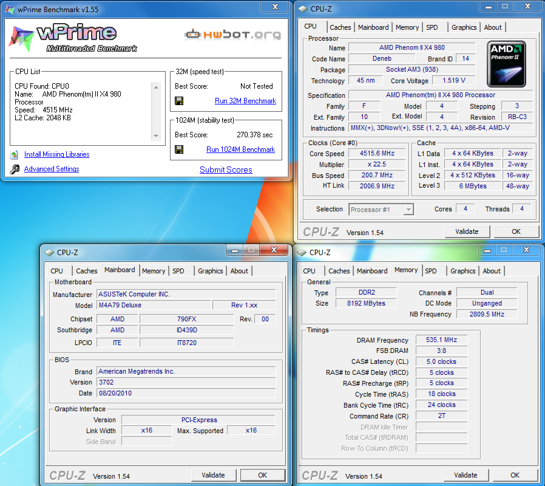Close the top-right CPU-Z window
This screenshot has width=545, height=486.
[x=527, y=6]
